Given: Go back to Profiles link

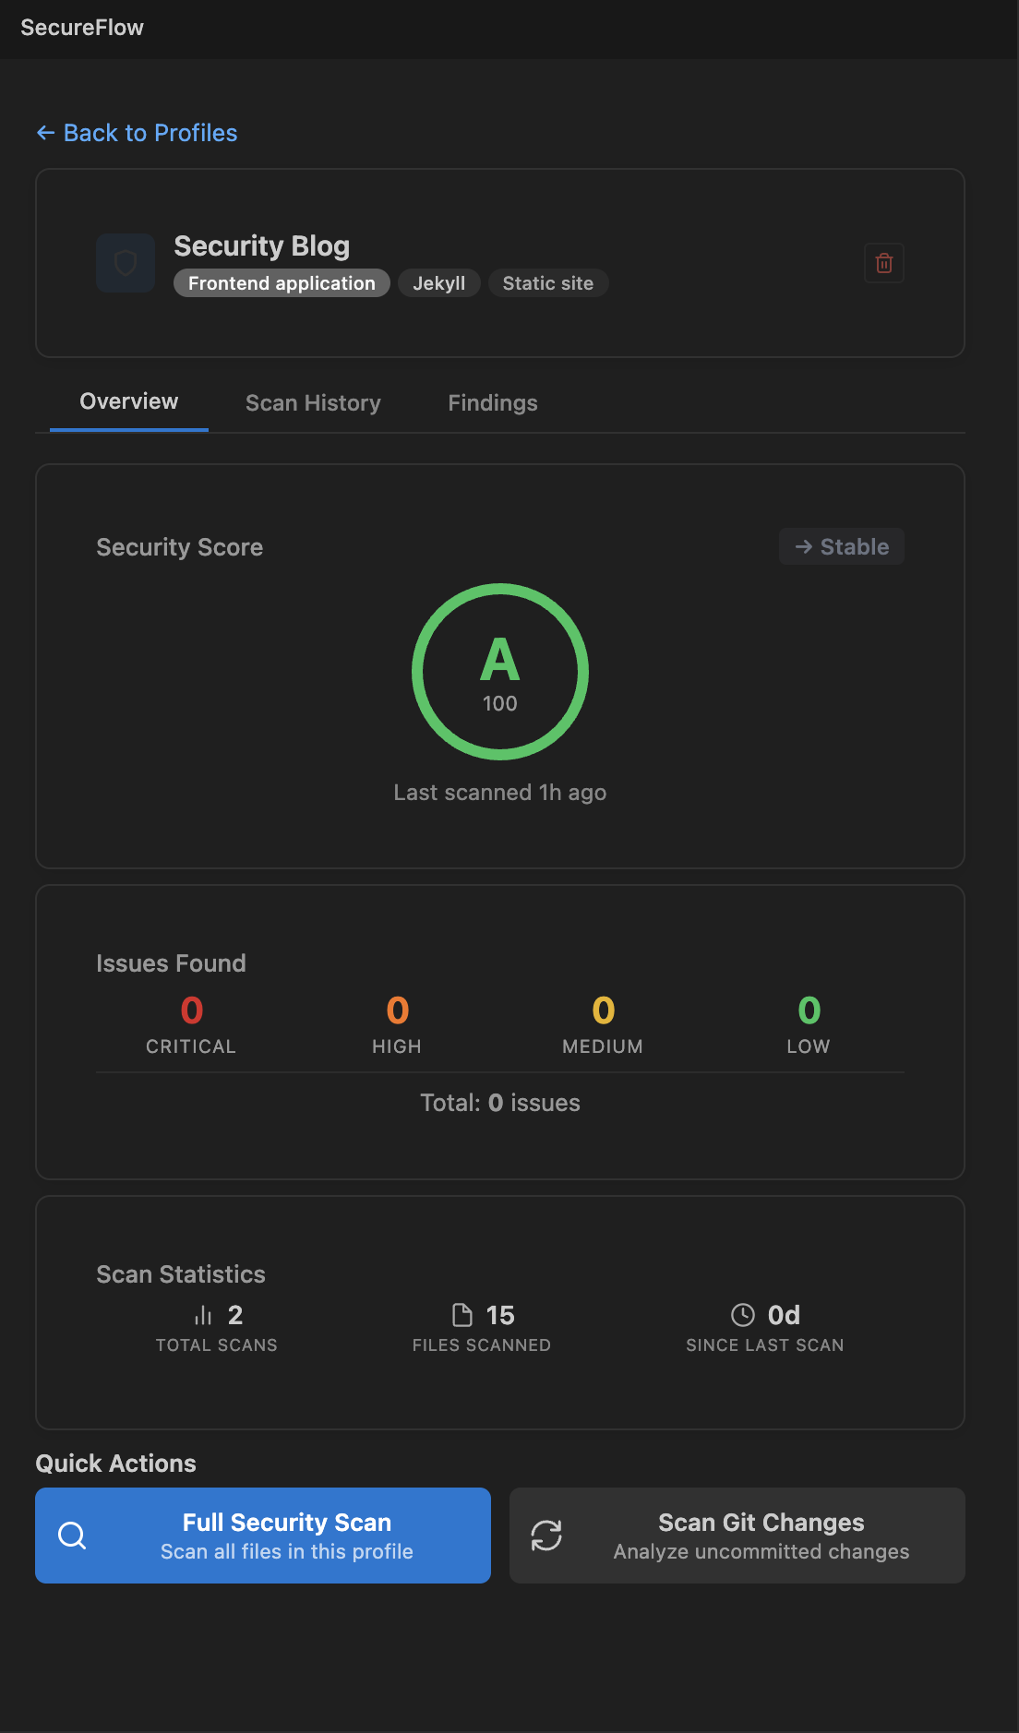Looking at the screenshot, I should point(137,133).
